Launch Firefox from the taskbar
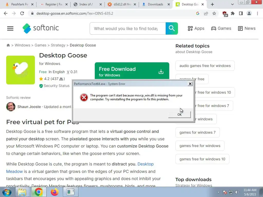The width and height of the screenshot is (263, 197). [54, 192]
